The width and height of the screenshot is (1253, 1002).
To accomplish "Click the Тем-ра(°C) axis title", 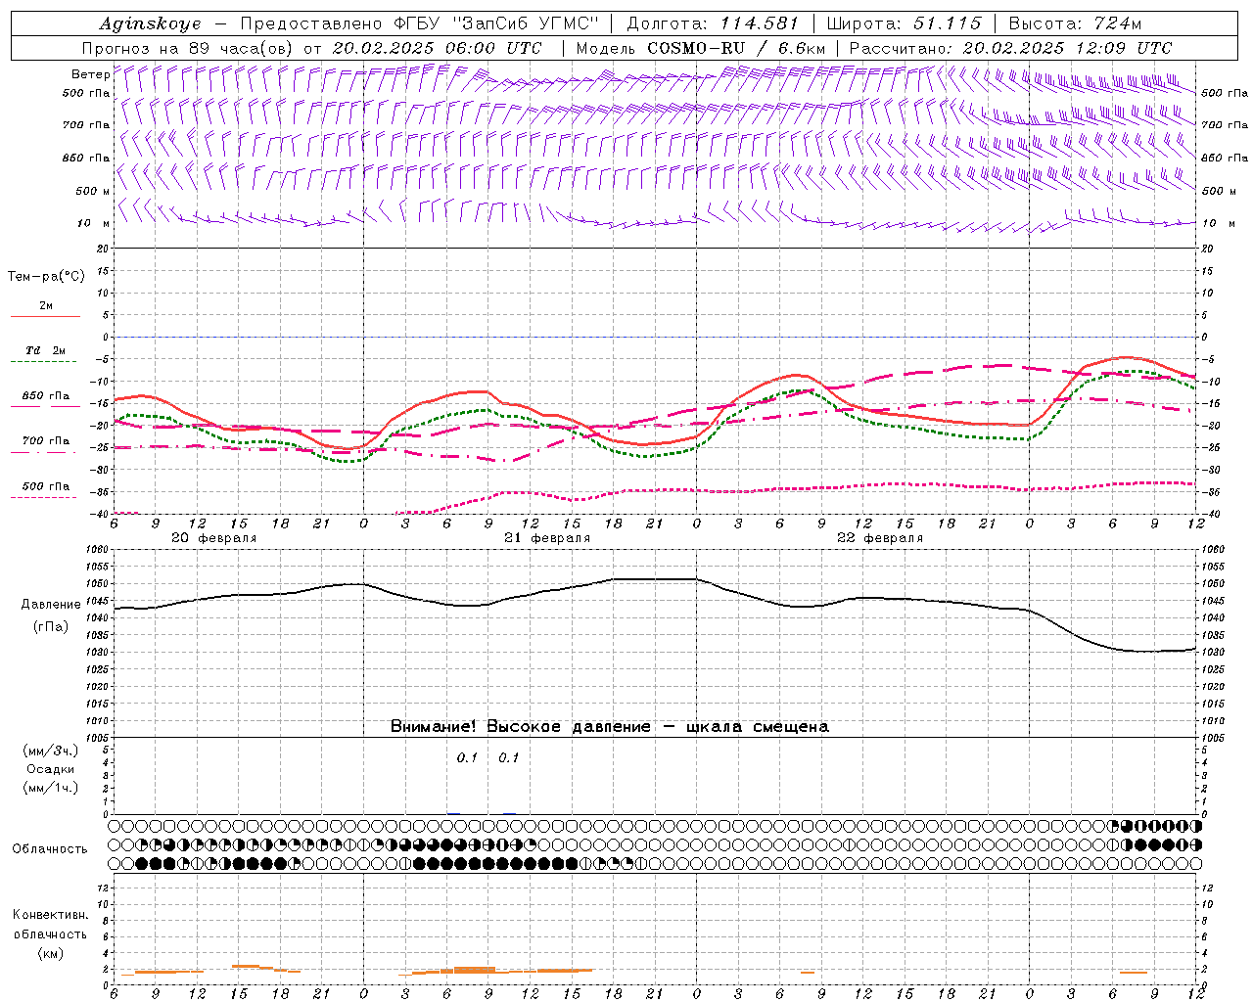I will point(46,277).
